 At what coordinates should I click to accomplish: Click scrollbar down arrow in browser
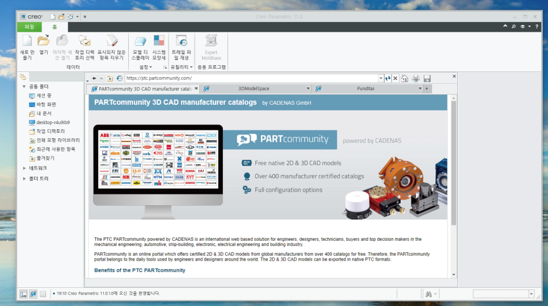point(454,275)
